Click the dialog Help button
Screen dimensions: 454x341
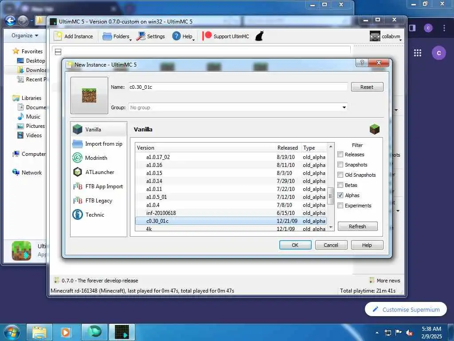367,245
